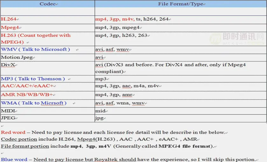Click the 'mp3' format cell
This screenshot has width=267, height=162.
pyautogui.click(x=181, y=79)
